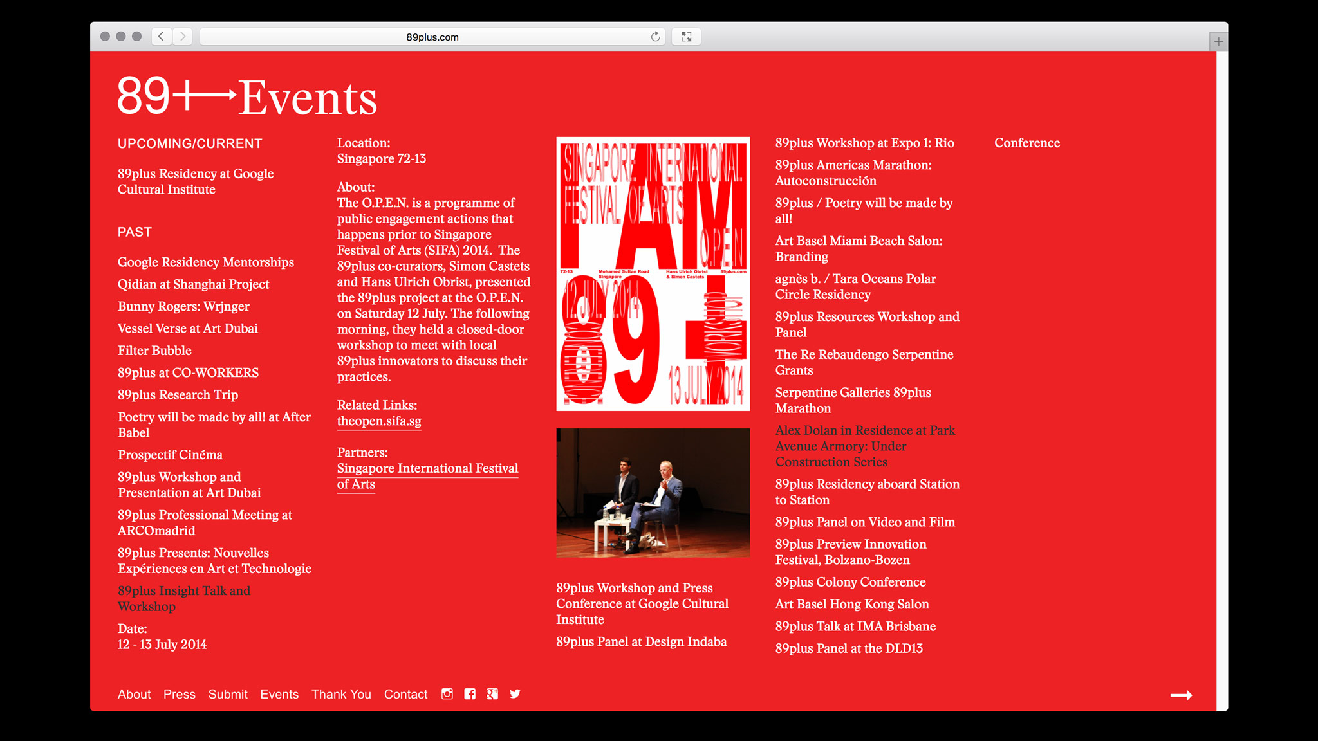Open Vessel Verse at Art Dubai event
The width and height of the screenshot is (1318, 741).
coord(187,329)
